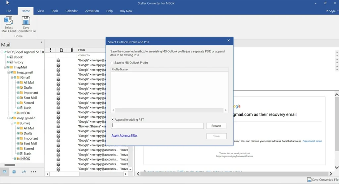Click the three-dots more options icon

click(33, 172)
